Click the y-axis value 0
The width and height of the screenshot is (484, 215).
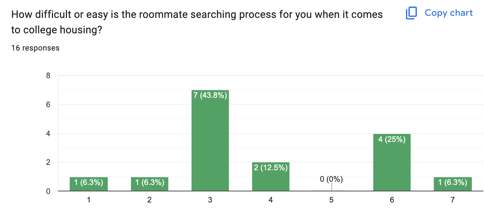[48, 191]
